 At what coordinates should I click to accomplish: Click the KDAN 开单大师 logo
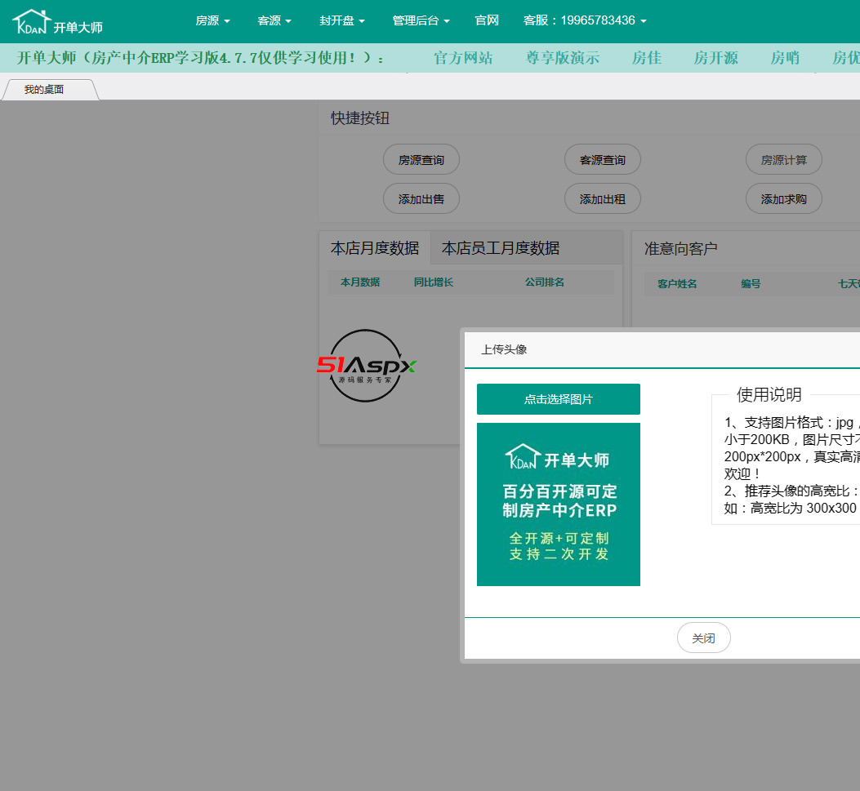(x=58, y=22)
